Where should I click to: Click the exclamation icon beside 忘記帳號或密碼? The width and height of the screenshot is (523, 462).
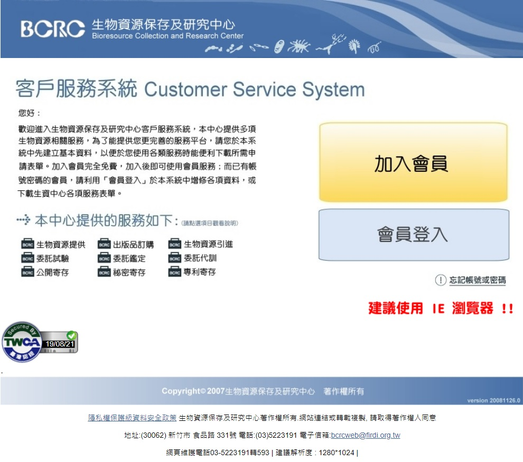(x=441, y=280)
